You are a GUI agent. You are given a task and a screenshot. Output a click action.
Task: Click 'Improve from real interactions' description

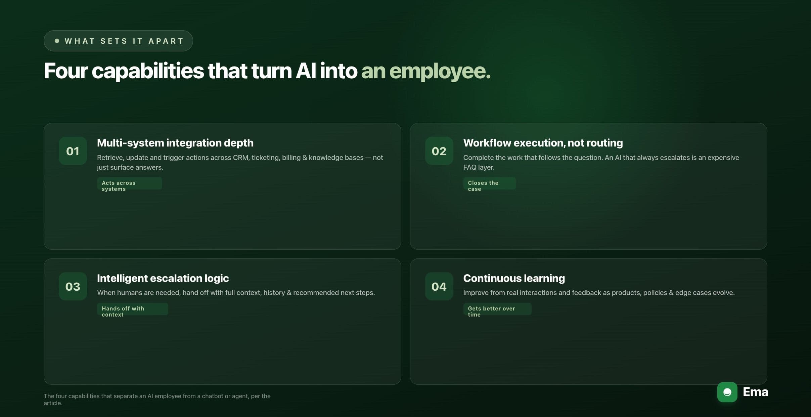[599, 293]
